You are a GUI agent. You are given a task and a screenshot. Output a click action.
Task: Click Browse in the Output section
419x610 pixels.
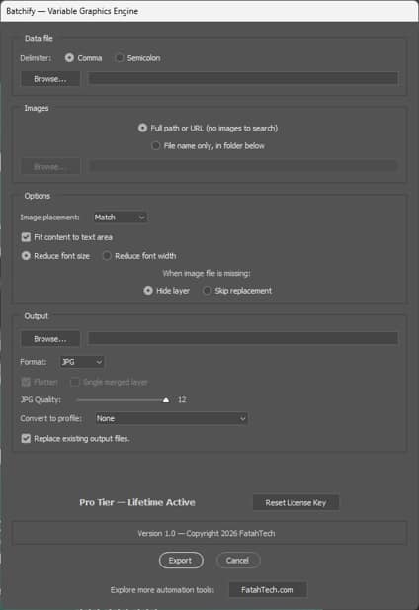(x=50, y=339)
